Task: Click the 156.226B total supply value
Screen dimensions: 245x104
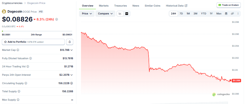Action: [x=67, y=91]
